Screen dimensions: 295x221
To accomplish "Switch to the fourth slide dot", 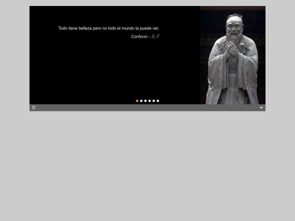I will tap(150, 101).
